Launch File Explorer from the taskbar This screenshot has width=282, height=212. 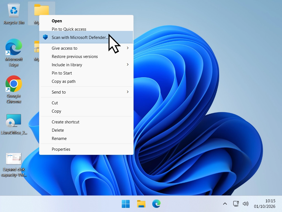(141, 204)
